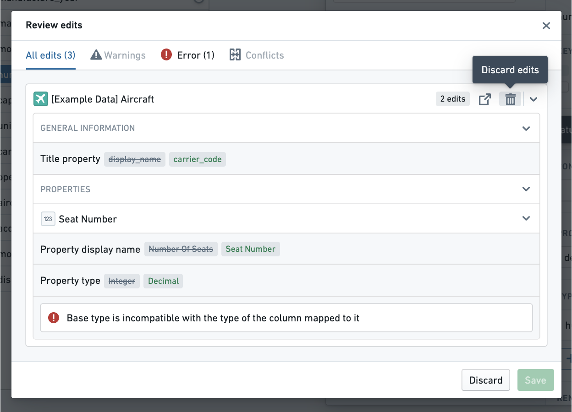Click the Discard button
The image size is (572, 412).
[x=486, y=380]
